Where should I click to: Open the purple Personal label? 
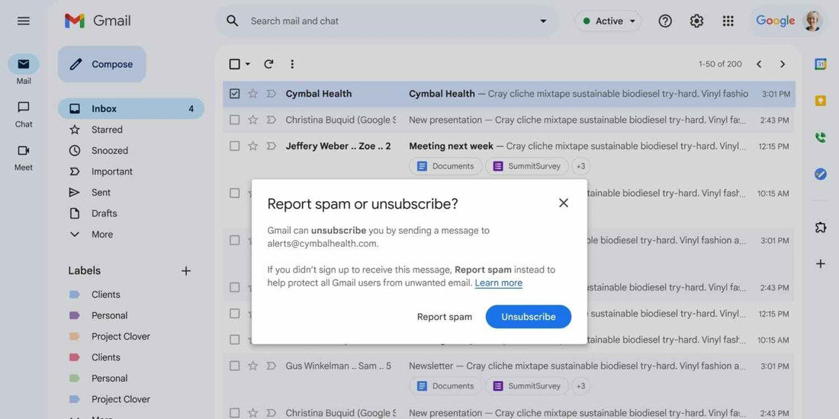click(110, 315)
